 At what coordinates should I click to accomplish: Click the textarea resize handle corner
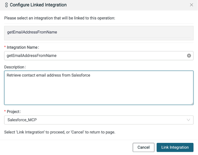tap(192, 103)
